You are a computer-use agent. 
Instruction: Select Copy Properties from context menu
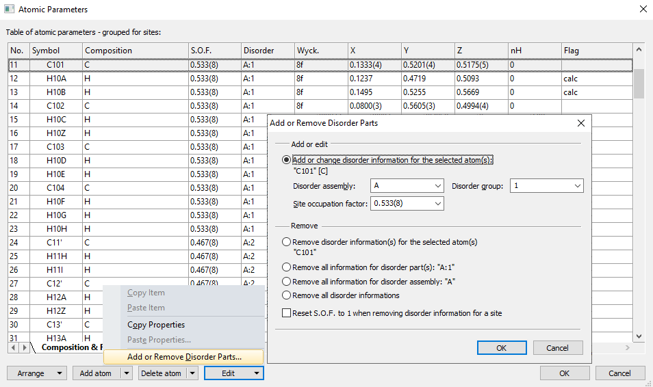click(x=156, y=325)
